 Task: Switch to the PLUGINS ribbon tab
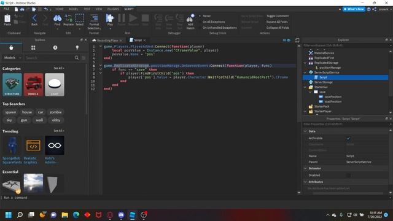tap(113, 9)
